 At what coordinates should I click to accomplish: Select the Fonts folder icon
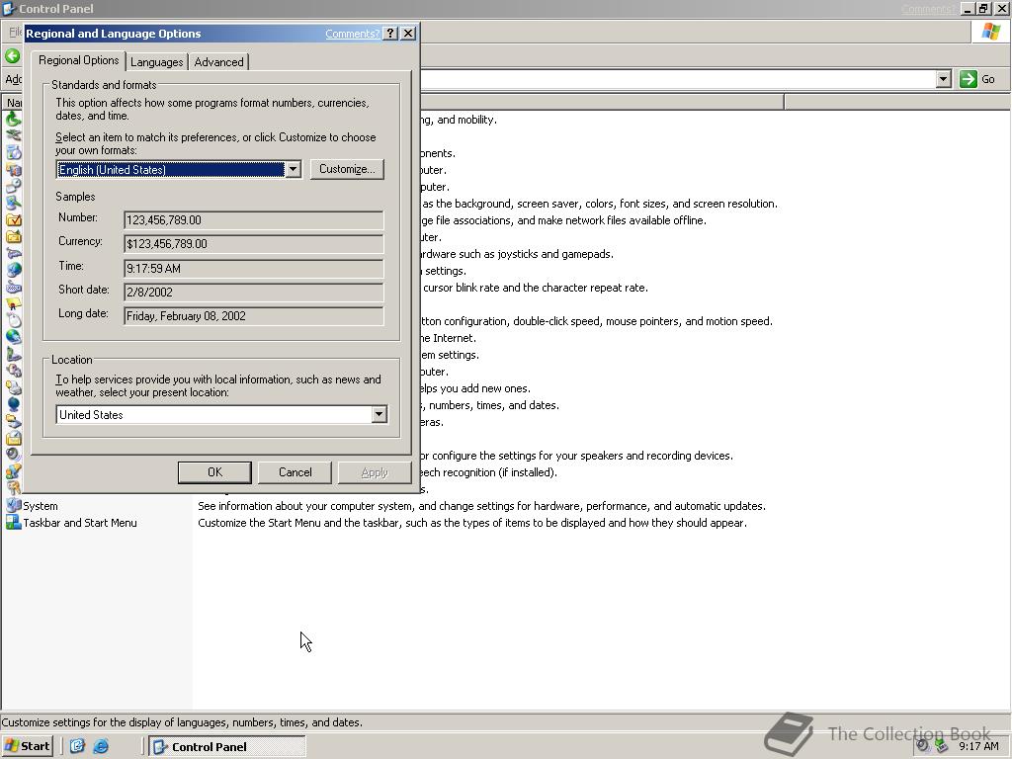13,236
